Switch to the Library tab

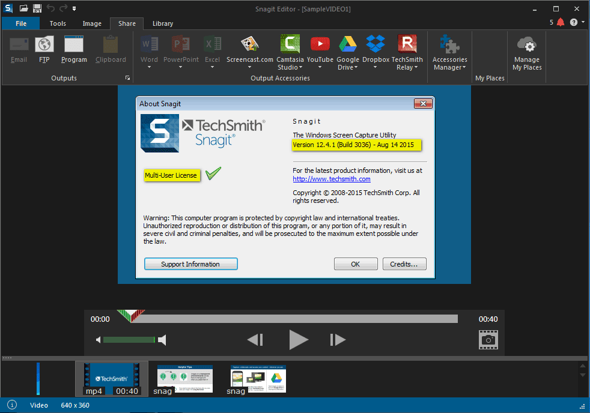tap(163, 23)
